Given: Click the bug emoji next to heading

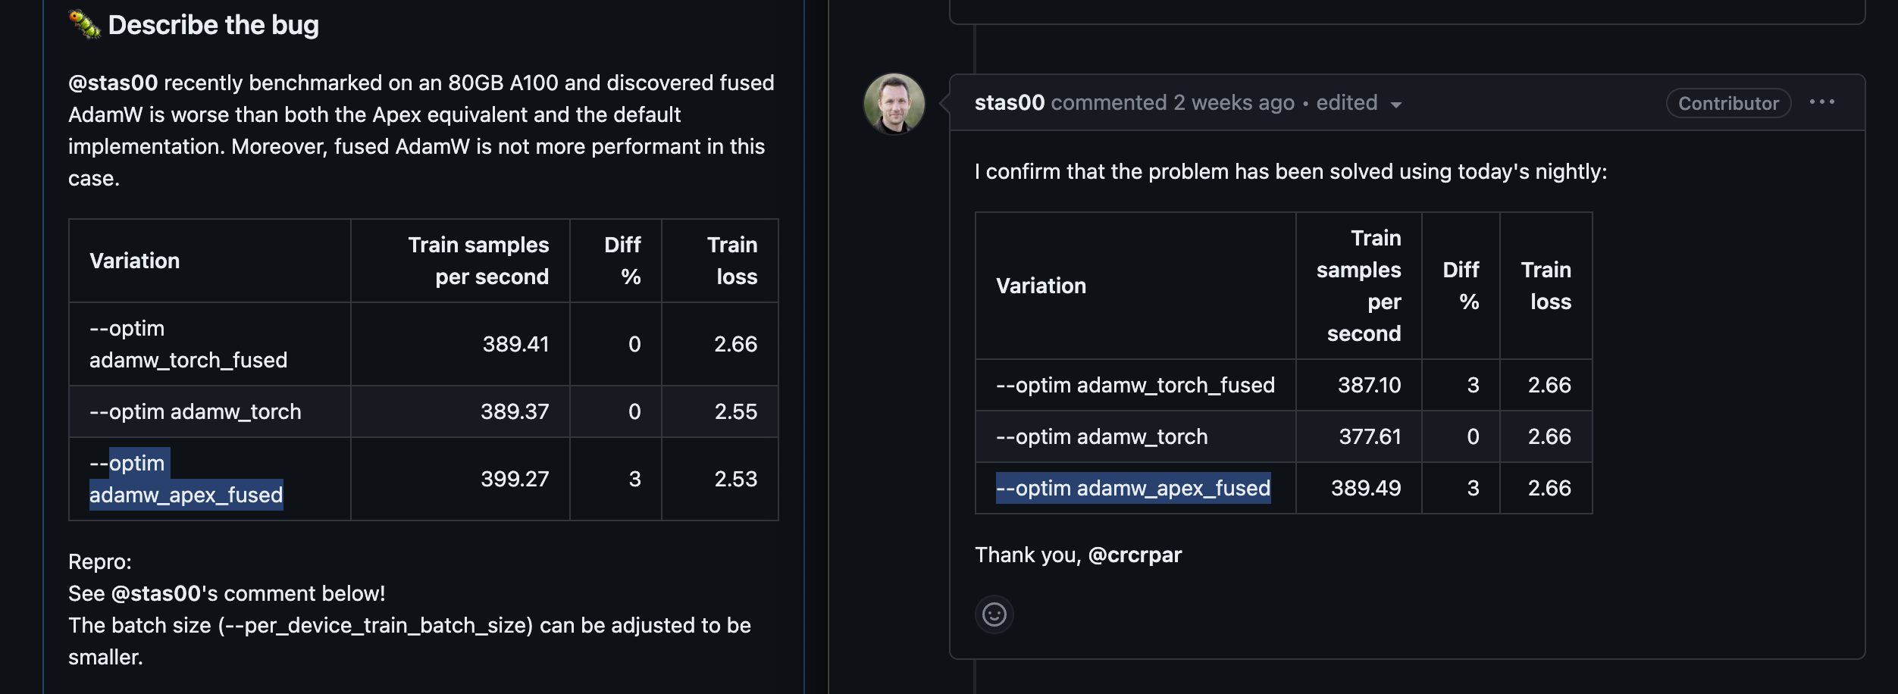Looking at the screenshot, I should 84,23.
